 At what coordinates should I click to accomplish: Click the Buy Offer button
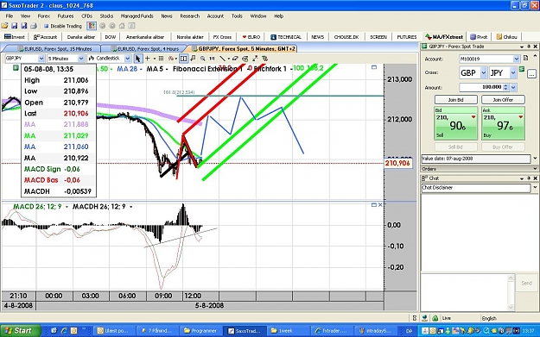coord(503,147)
